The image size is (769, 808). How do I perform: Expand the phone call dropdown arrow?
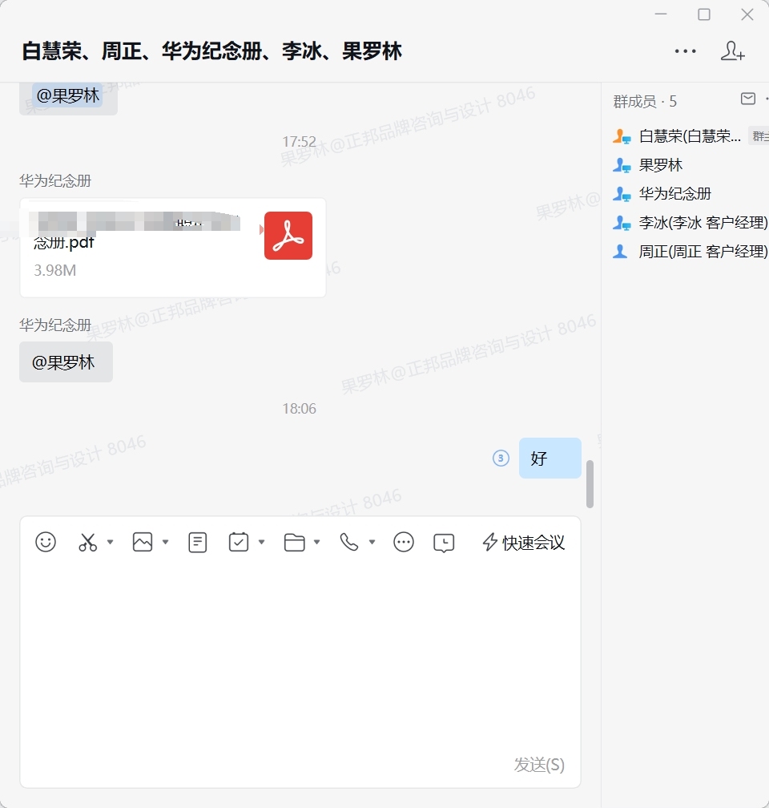tap(372, 542)
